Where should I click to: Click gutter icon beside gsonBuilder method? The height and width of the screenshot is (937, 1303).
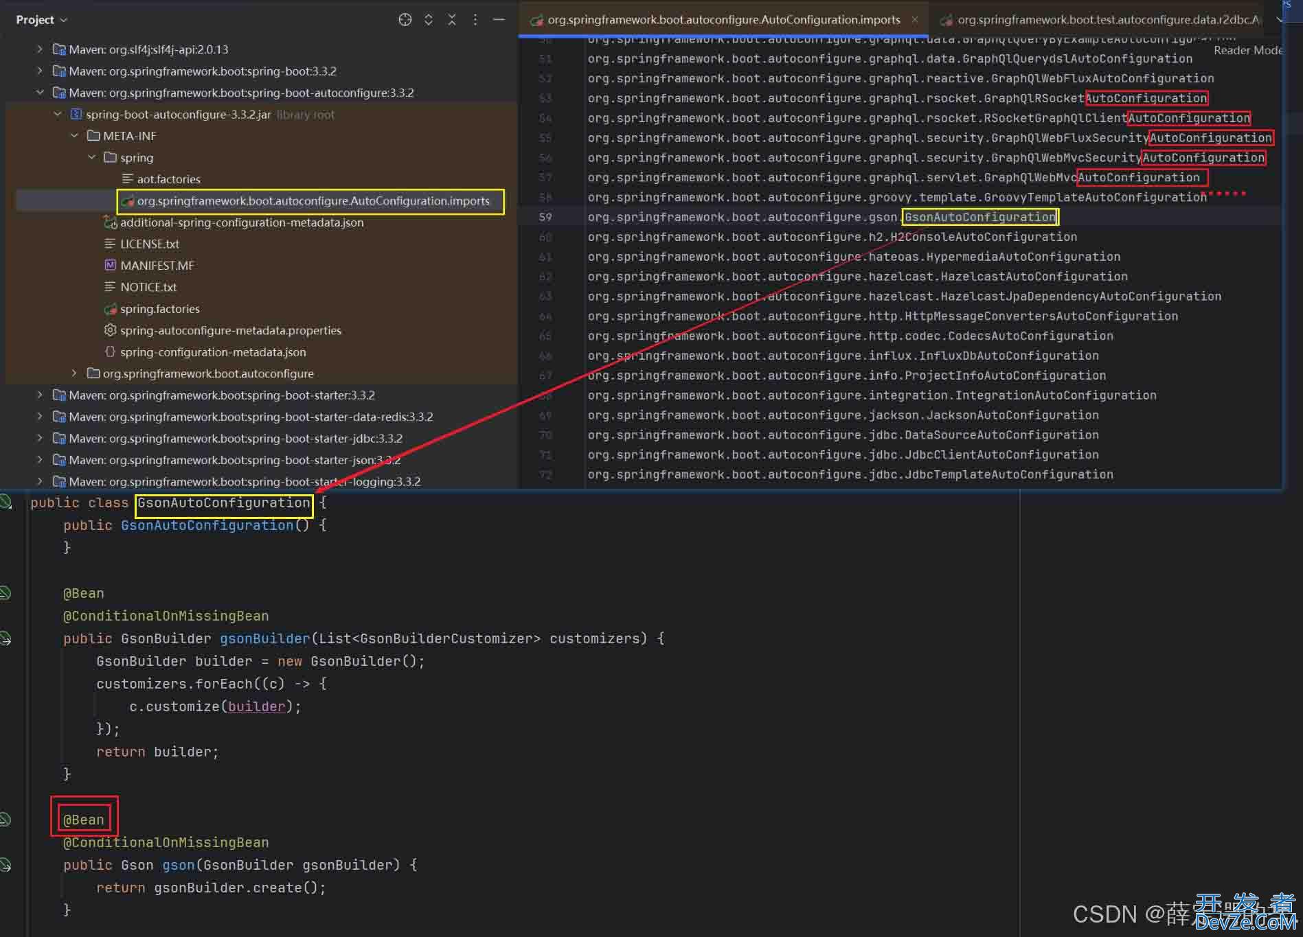(x=5, y=638)
